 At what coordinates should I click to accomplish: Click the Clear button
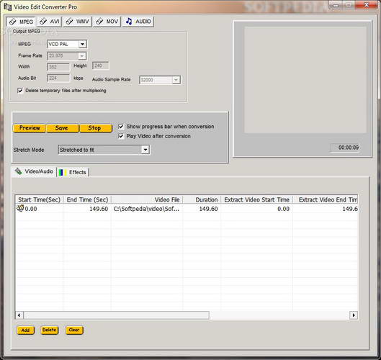click(x=74, y=330)
